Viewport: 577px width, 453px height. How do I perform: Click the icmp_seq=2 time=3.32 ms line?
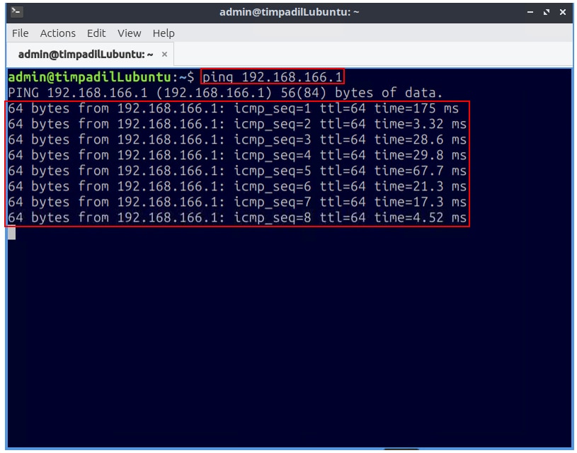(237, 124)
